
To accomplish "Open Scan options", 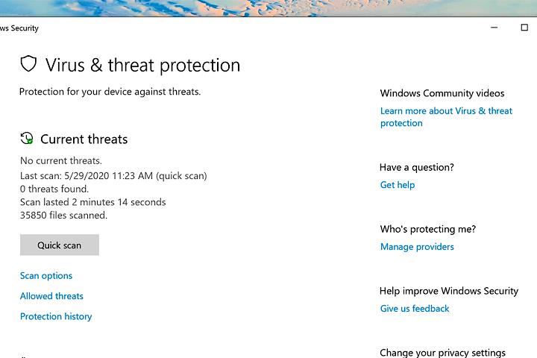I will 46,276.
